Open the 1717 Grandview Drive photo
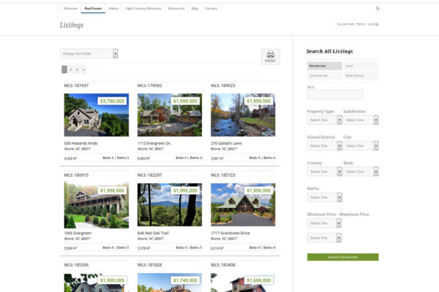 [243, 205]
